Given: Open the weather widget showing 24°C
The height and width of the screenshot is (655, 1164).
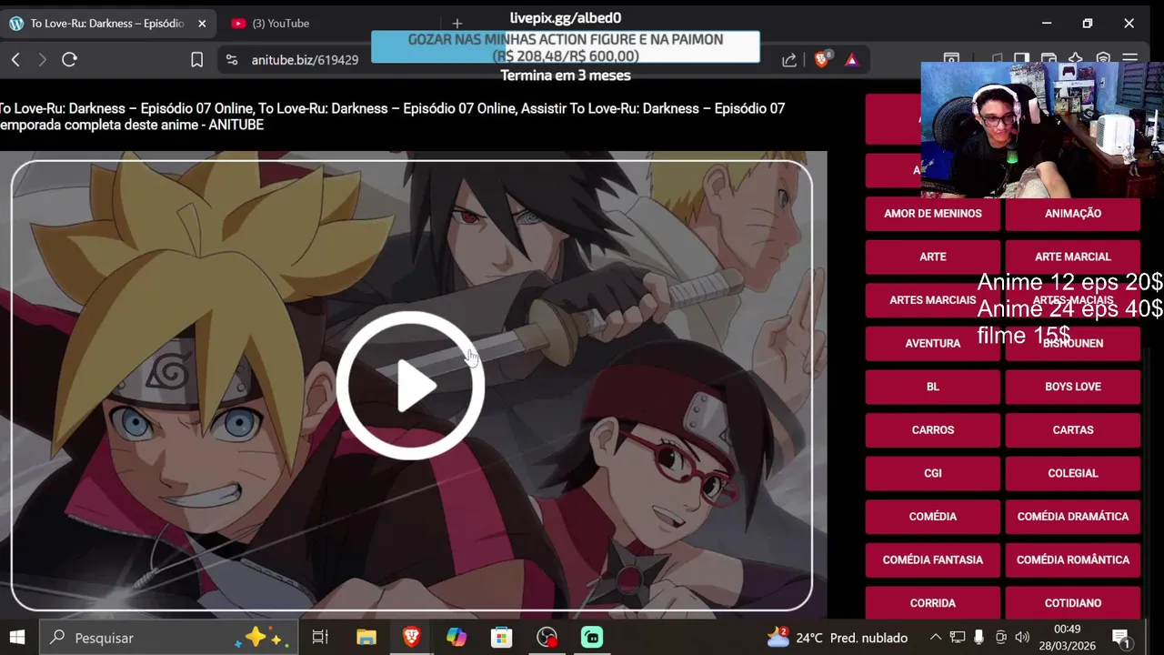Looking at the screenshot, I should pos(838,638).
